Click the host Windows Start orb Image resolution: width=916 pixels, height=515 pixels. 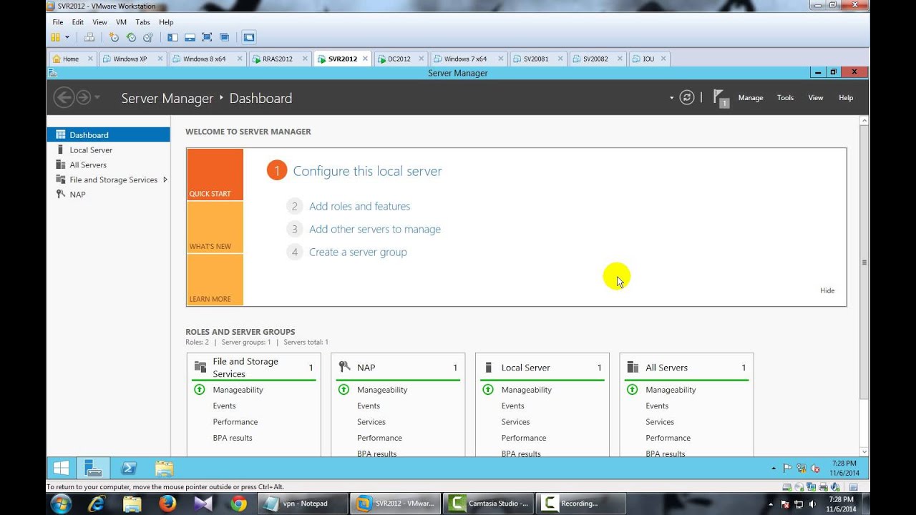[x=61, y=504]
